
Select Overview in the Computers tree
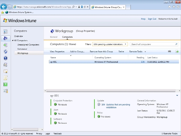pos(18,36)
